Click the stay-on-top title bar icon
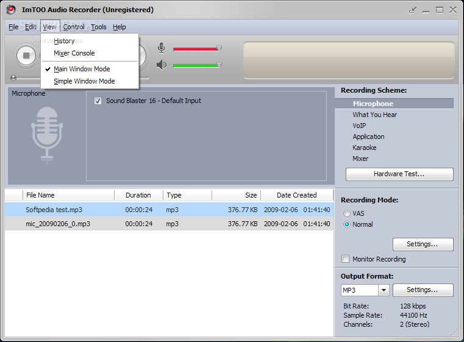 [x=413, y=10]
